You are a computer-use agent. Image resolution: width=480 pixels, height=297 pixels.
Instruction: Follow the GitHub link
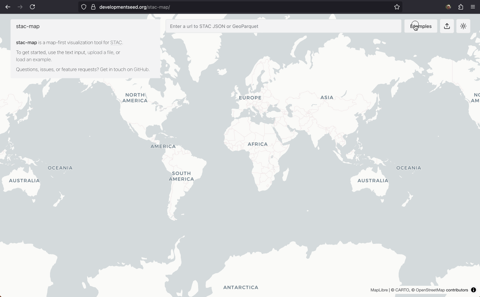(x=141, y=69)
